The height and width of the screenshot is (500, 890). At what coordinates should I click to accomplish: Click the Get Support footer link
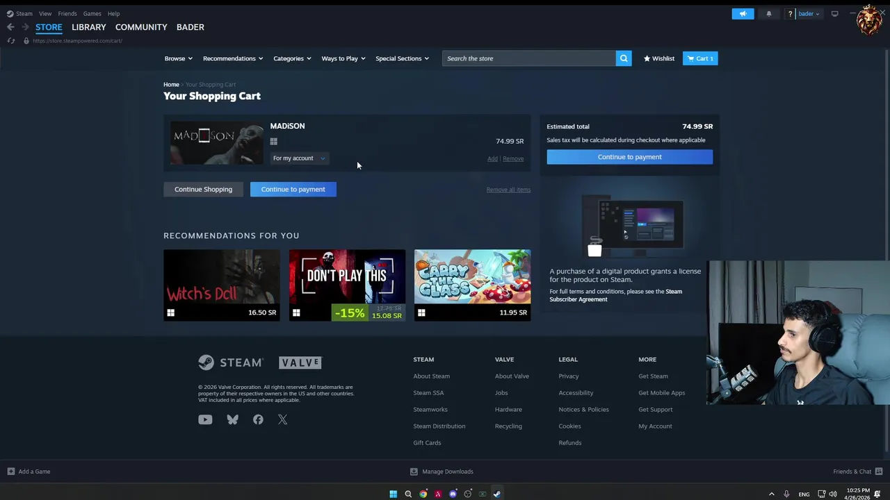pyautogui.click(x=656, y=410)
